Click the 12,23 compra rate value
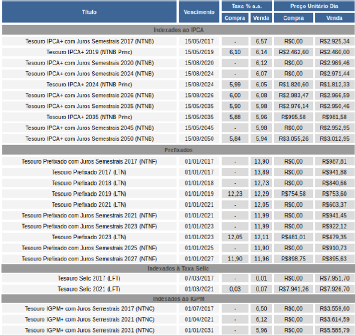Screen dimensions: 355x335 pyautogui.click(x=235, y=194)
